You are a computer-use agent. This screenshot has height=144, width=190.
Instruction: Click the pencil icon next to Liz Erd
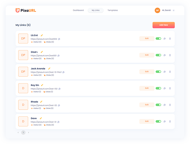(x=42, y=35)
